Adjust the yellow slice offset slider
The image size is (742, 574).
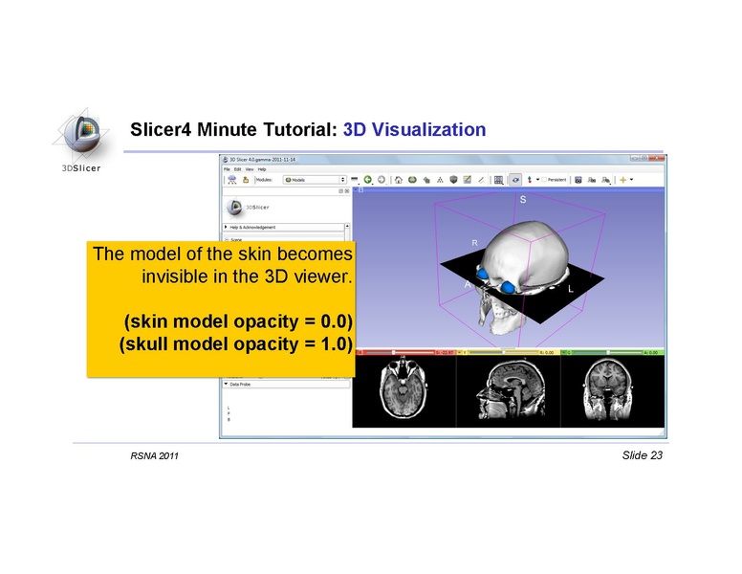pyautogui.click(x=504, y=352)
